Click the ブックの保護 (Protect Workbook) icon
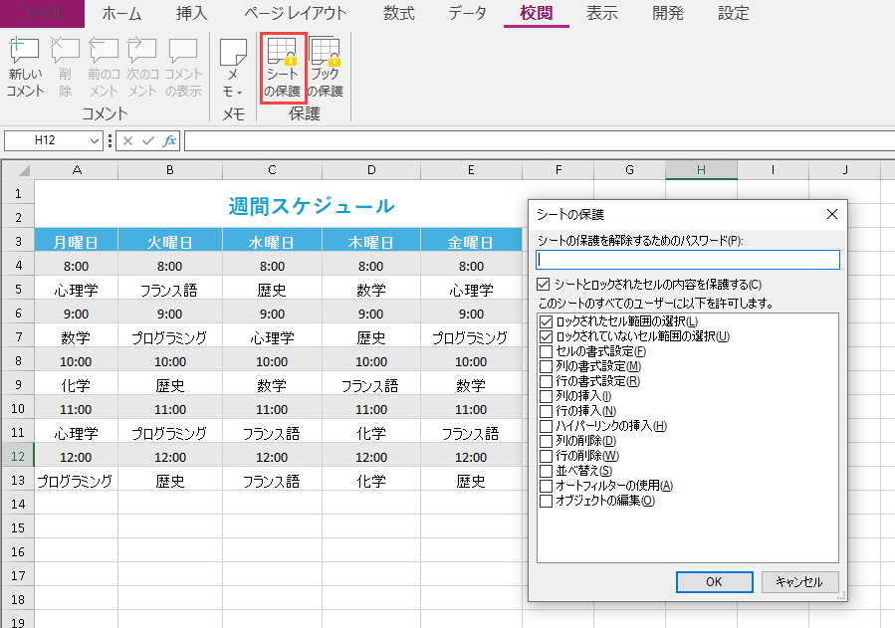This screenshot has height=628, width=895. tap(325, 54)
